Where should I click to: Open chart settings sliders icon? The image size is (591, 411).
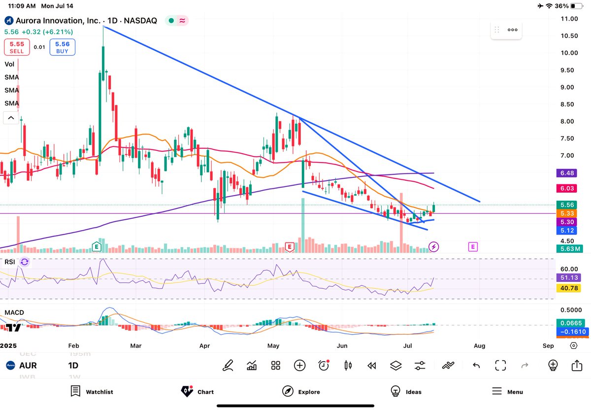click(x=420, y=366)
